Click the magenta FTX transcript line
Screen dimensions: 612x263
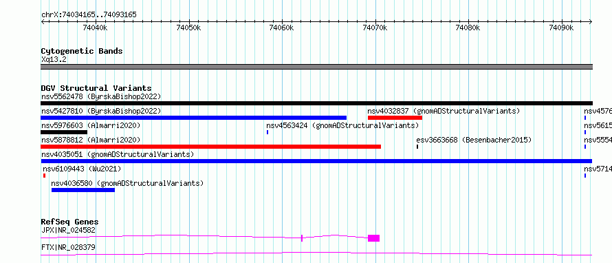point(316,254)
